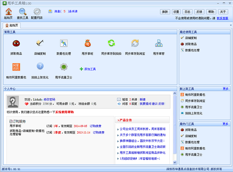This screenshot has height=172, width=233.
Task: Click 新建 message link
Action: [142, 99]
